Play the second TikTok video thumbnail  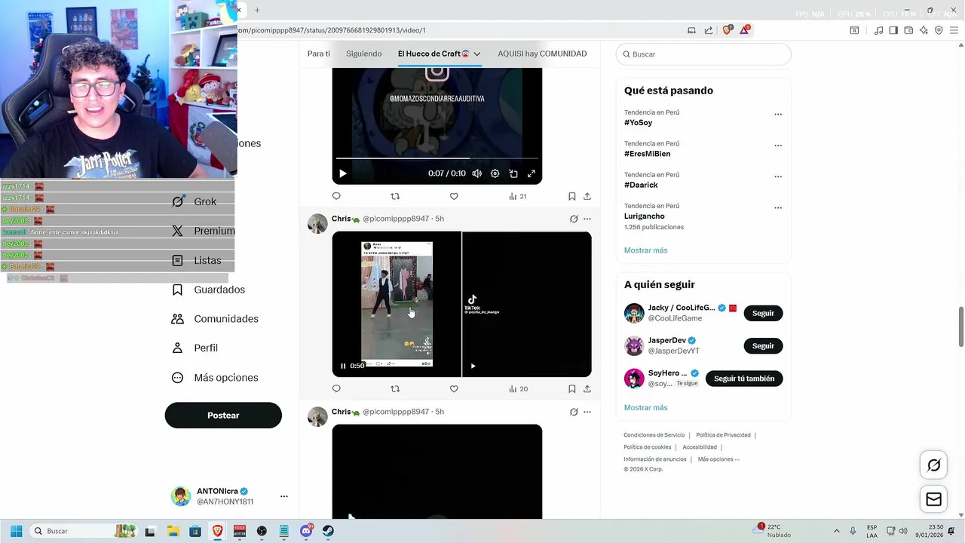tap(473, 366)
